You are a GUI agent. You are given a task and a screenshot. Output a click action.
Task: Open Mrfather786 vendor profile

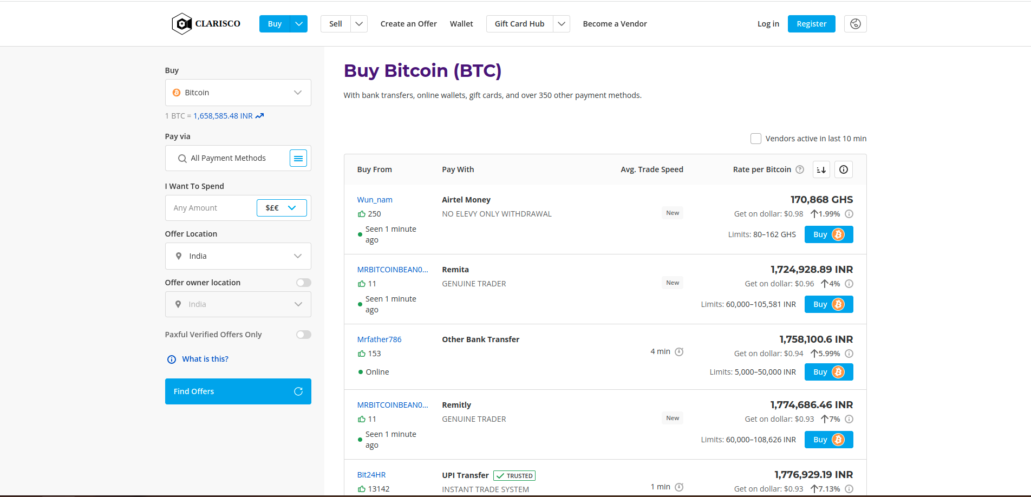tap(380, 339)
